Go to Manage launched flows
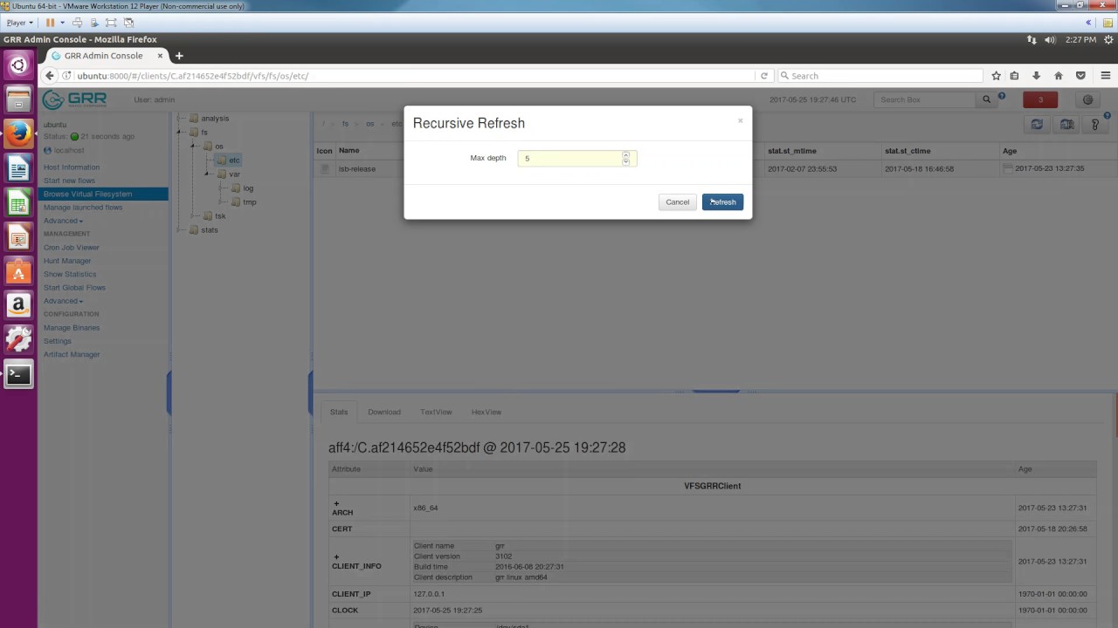Screen dimensions: 1118x628 click(x=83, y=208)
